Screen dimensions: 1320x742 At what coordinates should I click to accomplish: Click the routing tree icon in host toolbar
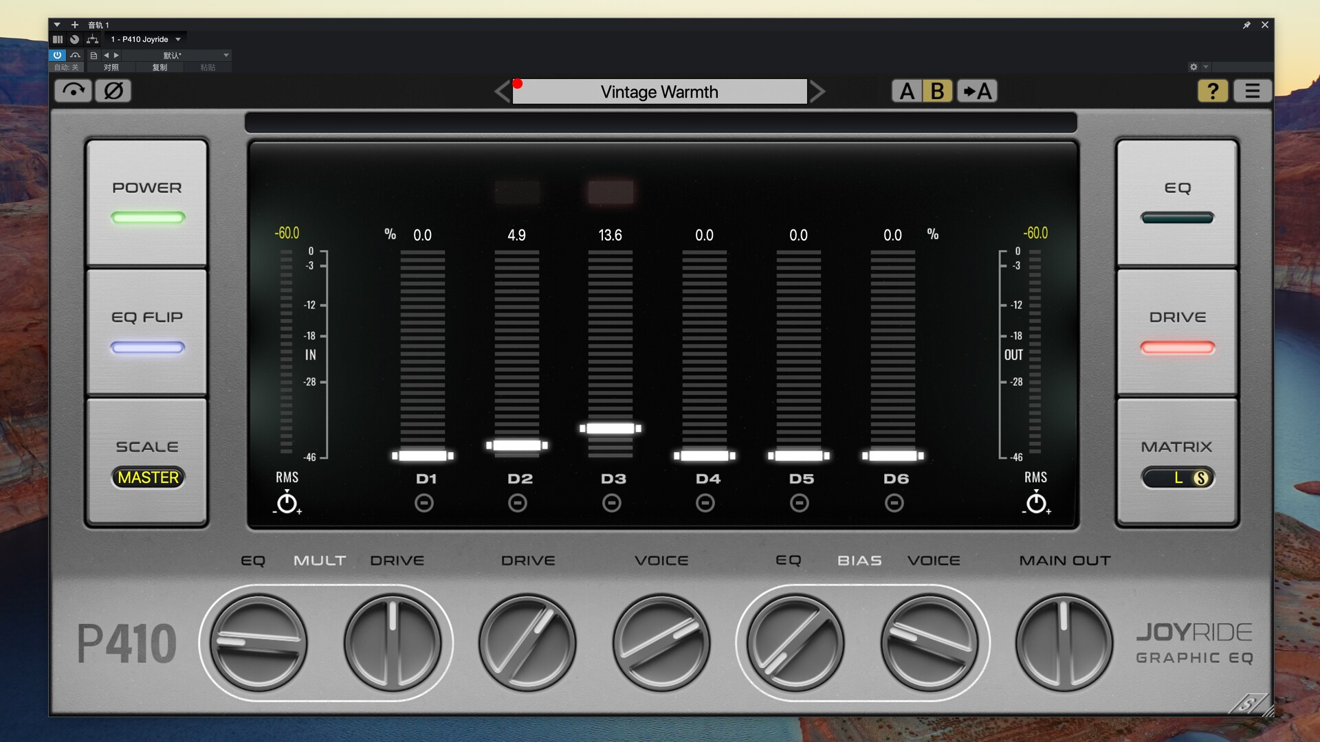click(x=92, y=39)
